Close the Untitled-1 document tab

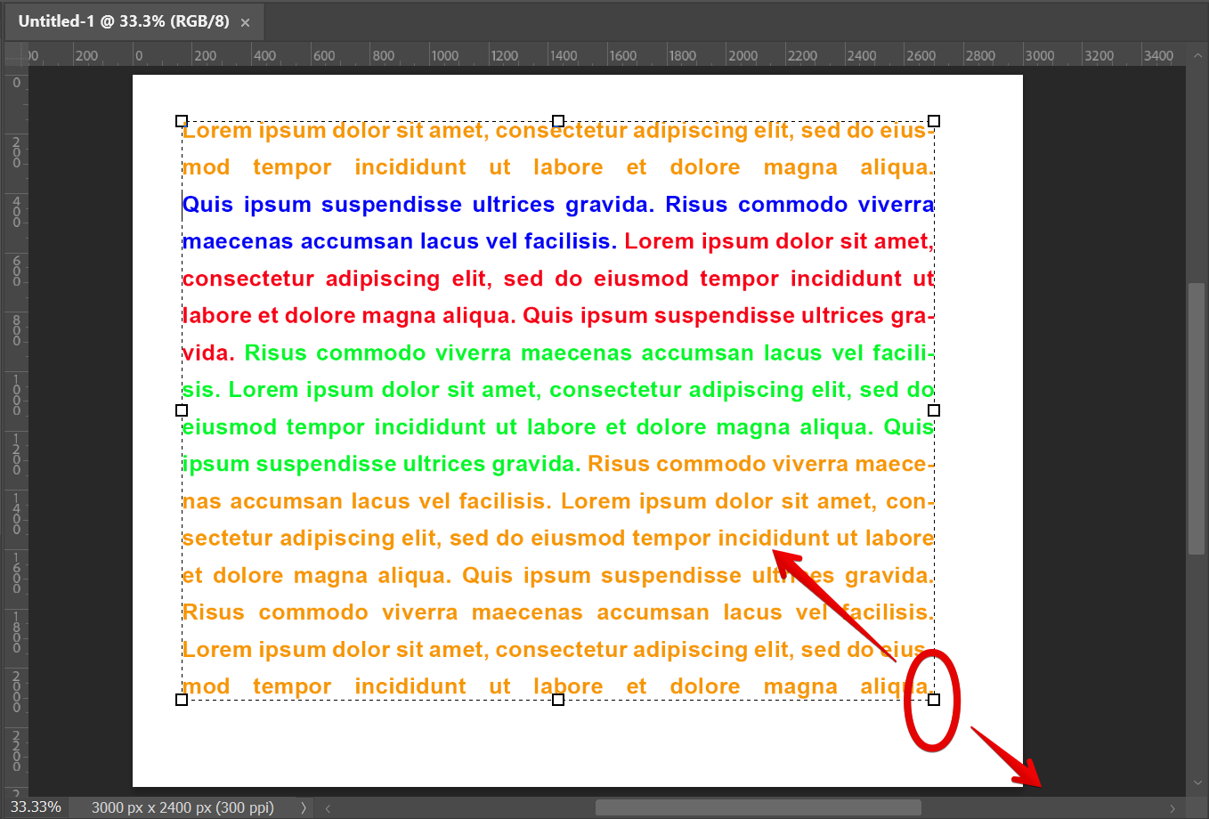pyautogui.click(x=246, y=22)
